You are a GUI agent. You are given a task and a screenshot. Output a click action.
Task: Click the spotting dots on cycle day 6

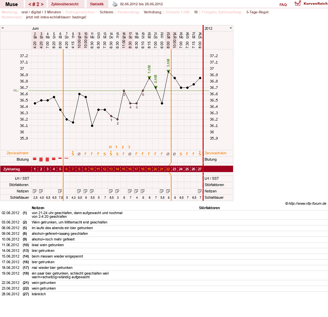point(67,158)
